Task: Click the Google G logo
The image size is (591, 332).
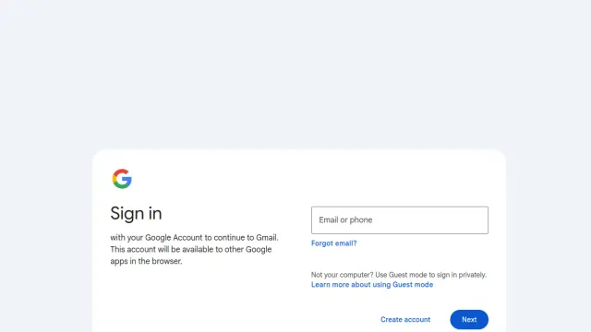Action: 122,178
